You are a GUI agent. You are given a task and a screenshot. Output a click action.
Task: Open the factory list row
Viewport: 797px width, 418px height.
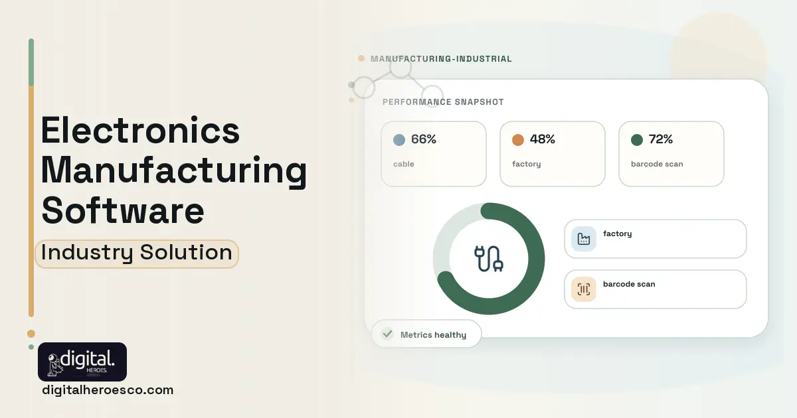point(656,239)
